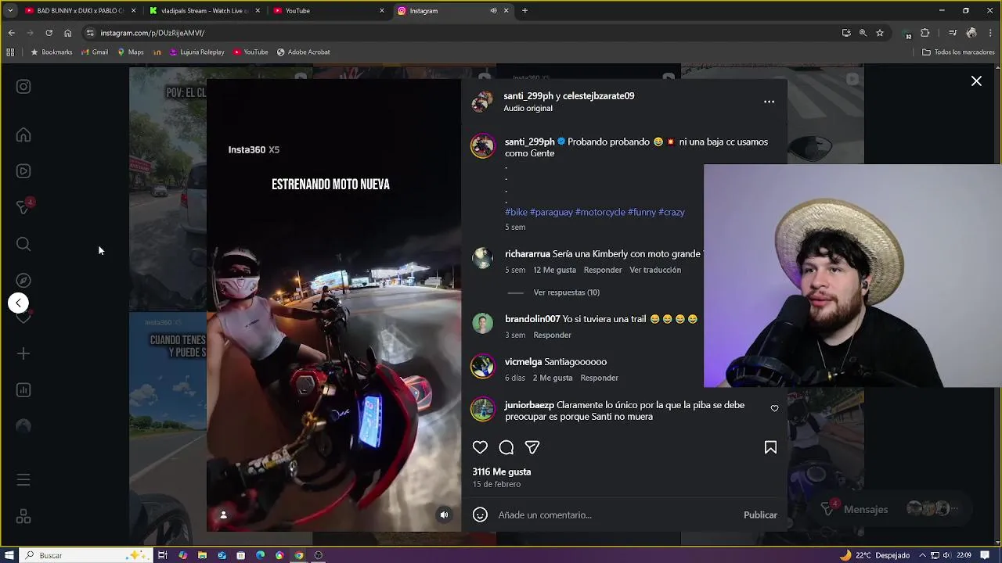Open the Gmail bookmark
The height and width of the screenshot is (563, 1002).
[95, 52]
